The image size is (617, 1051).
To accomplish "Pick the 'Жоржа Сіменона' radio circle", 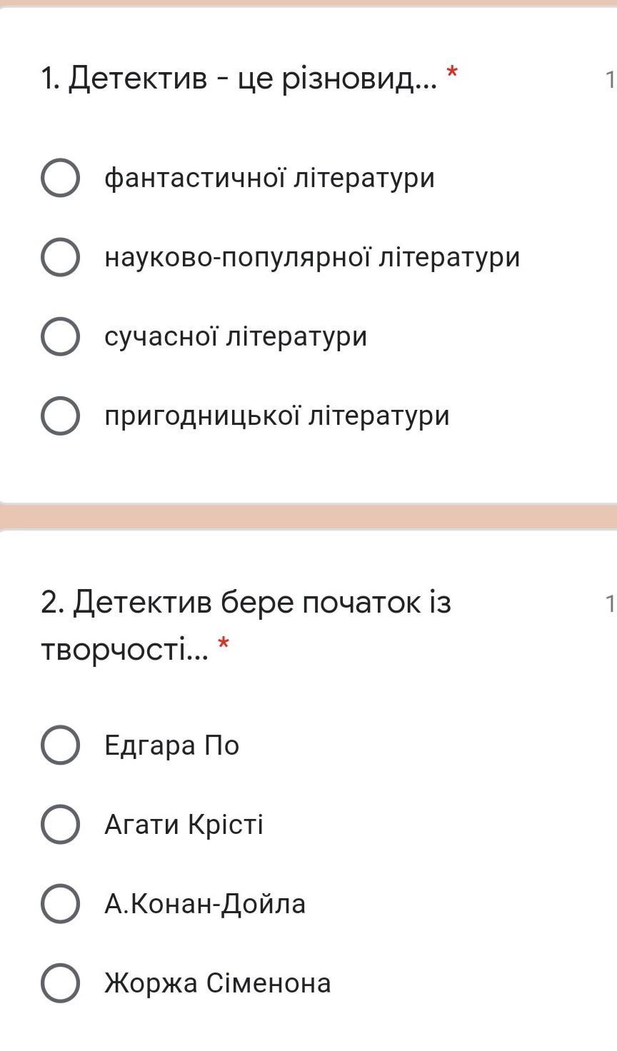I will (60, 983).
